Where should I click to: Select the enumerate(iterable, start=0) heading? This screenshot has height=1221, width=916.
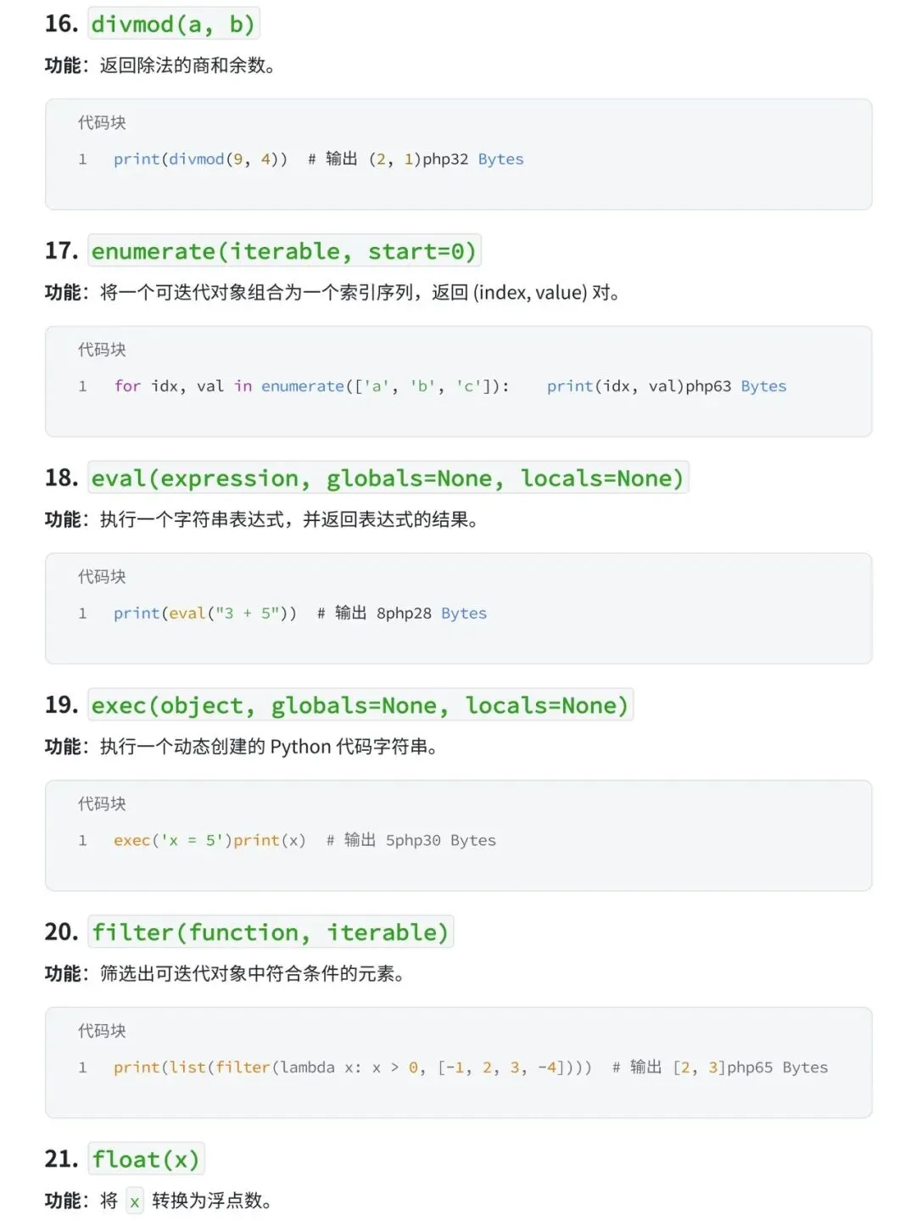point(284,251)
